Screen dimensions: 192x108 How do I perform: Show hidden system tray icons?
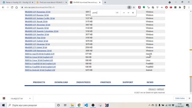pyautogui.click(x=149, y=105)
